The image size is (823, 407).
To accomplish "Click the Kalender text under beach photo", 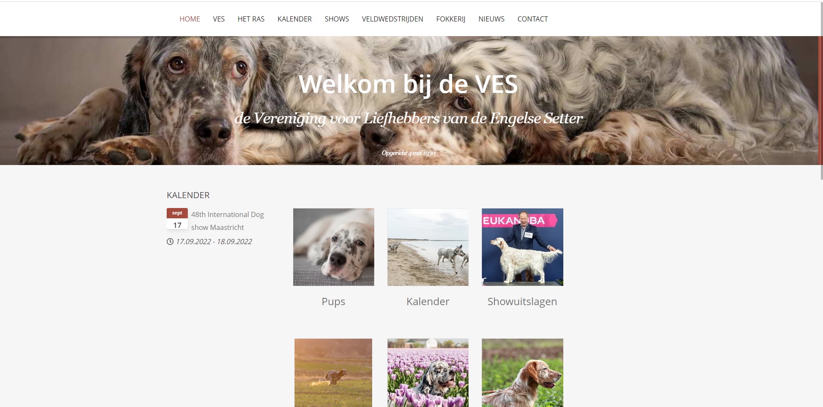I will (428, 302).
